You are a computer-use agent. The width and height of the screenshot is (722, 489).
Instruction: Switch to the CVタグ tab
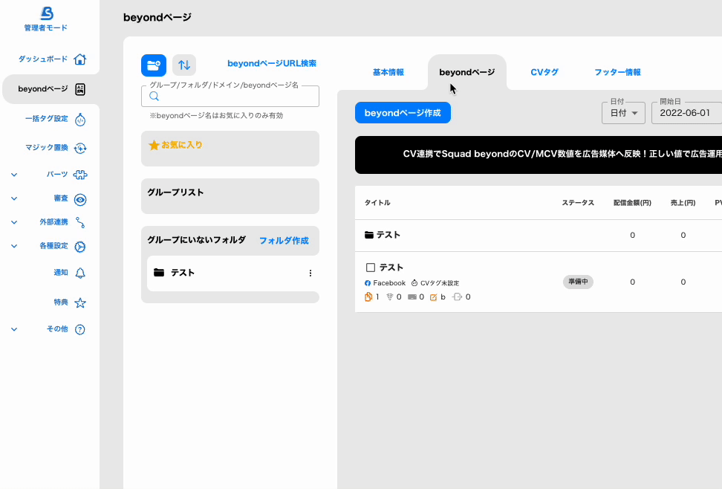click(x=544, y=72)
